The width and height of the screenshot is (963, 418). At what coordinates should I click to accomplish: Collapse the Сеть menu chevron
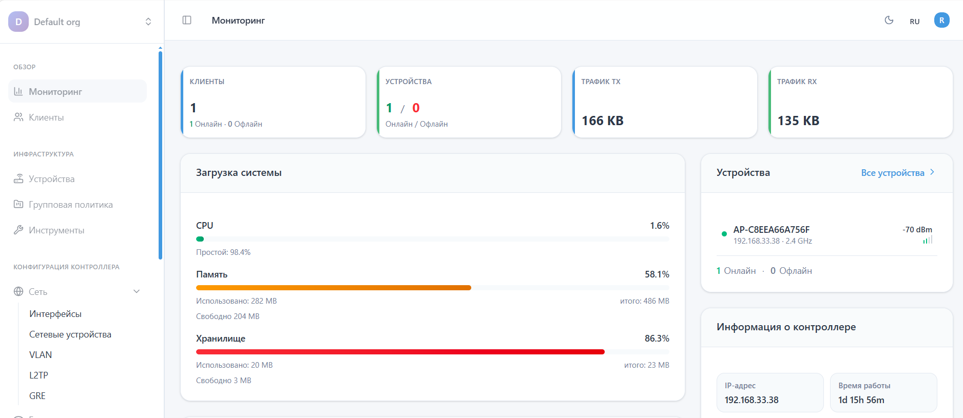tap(137, 291)
